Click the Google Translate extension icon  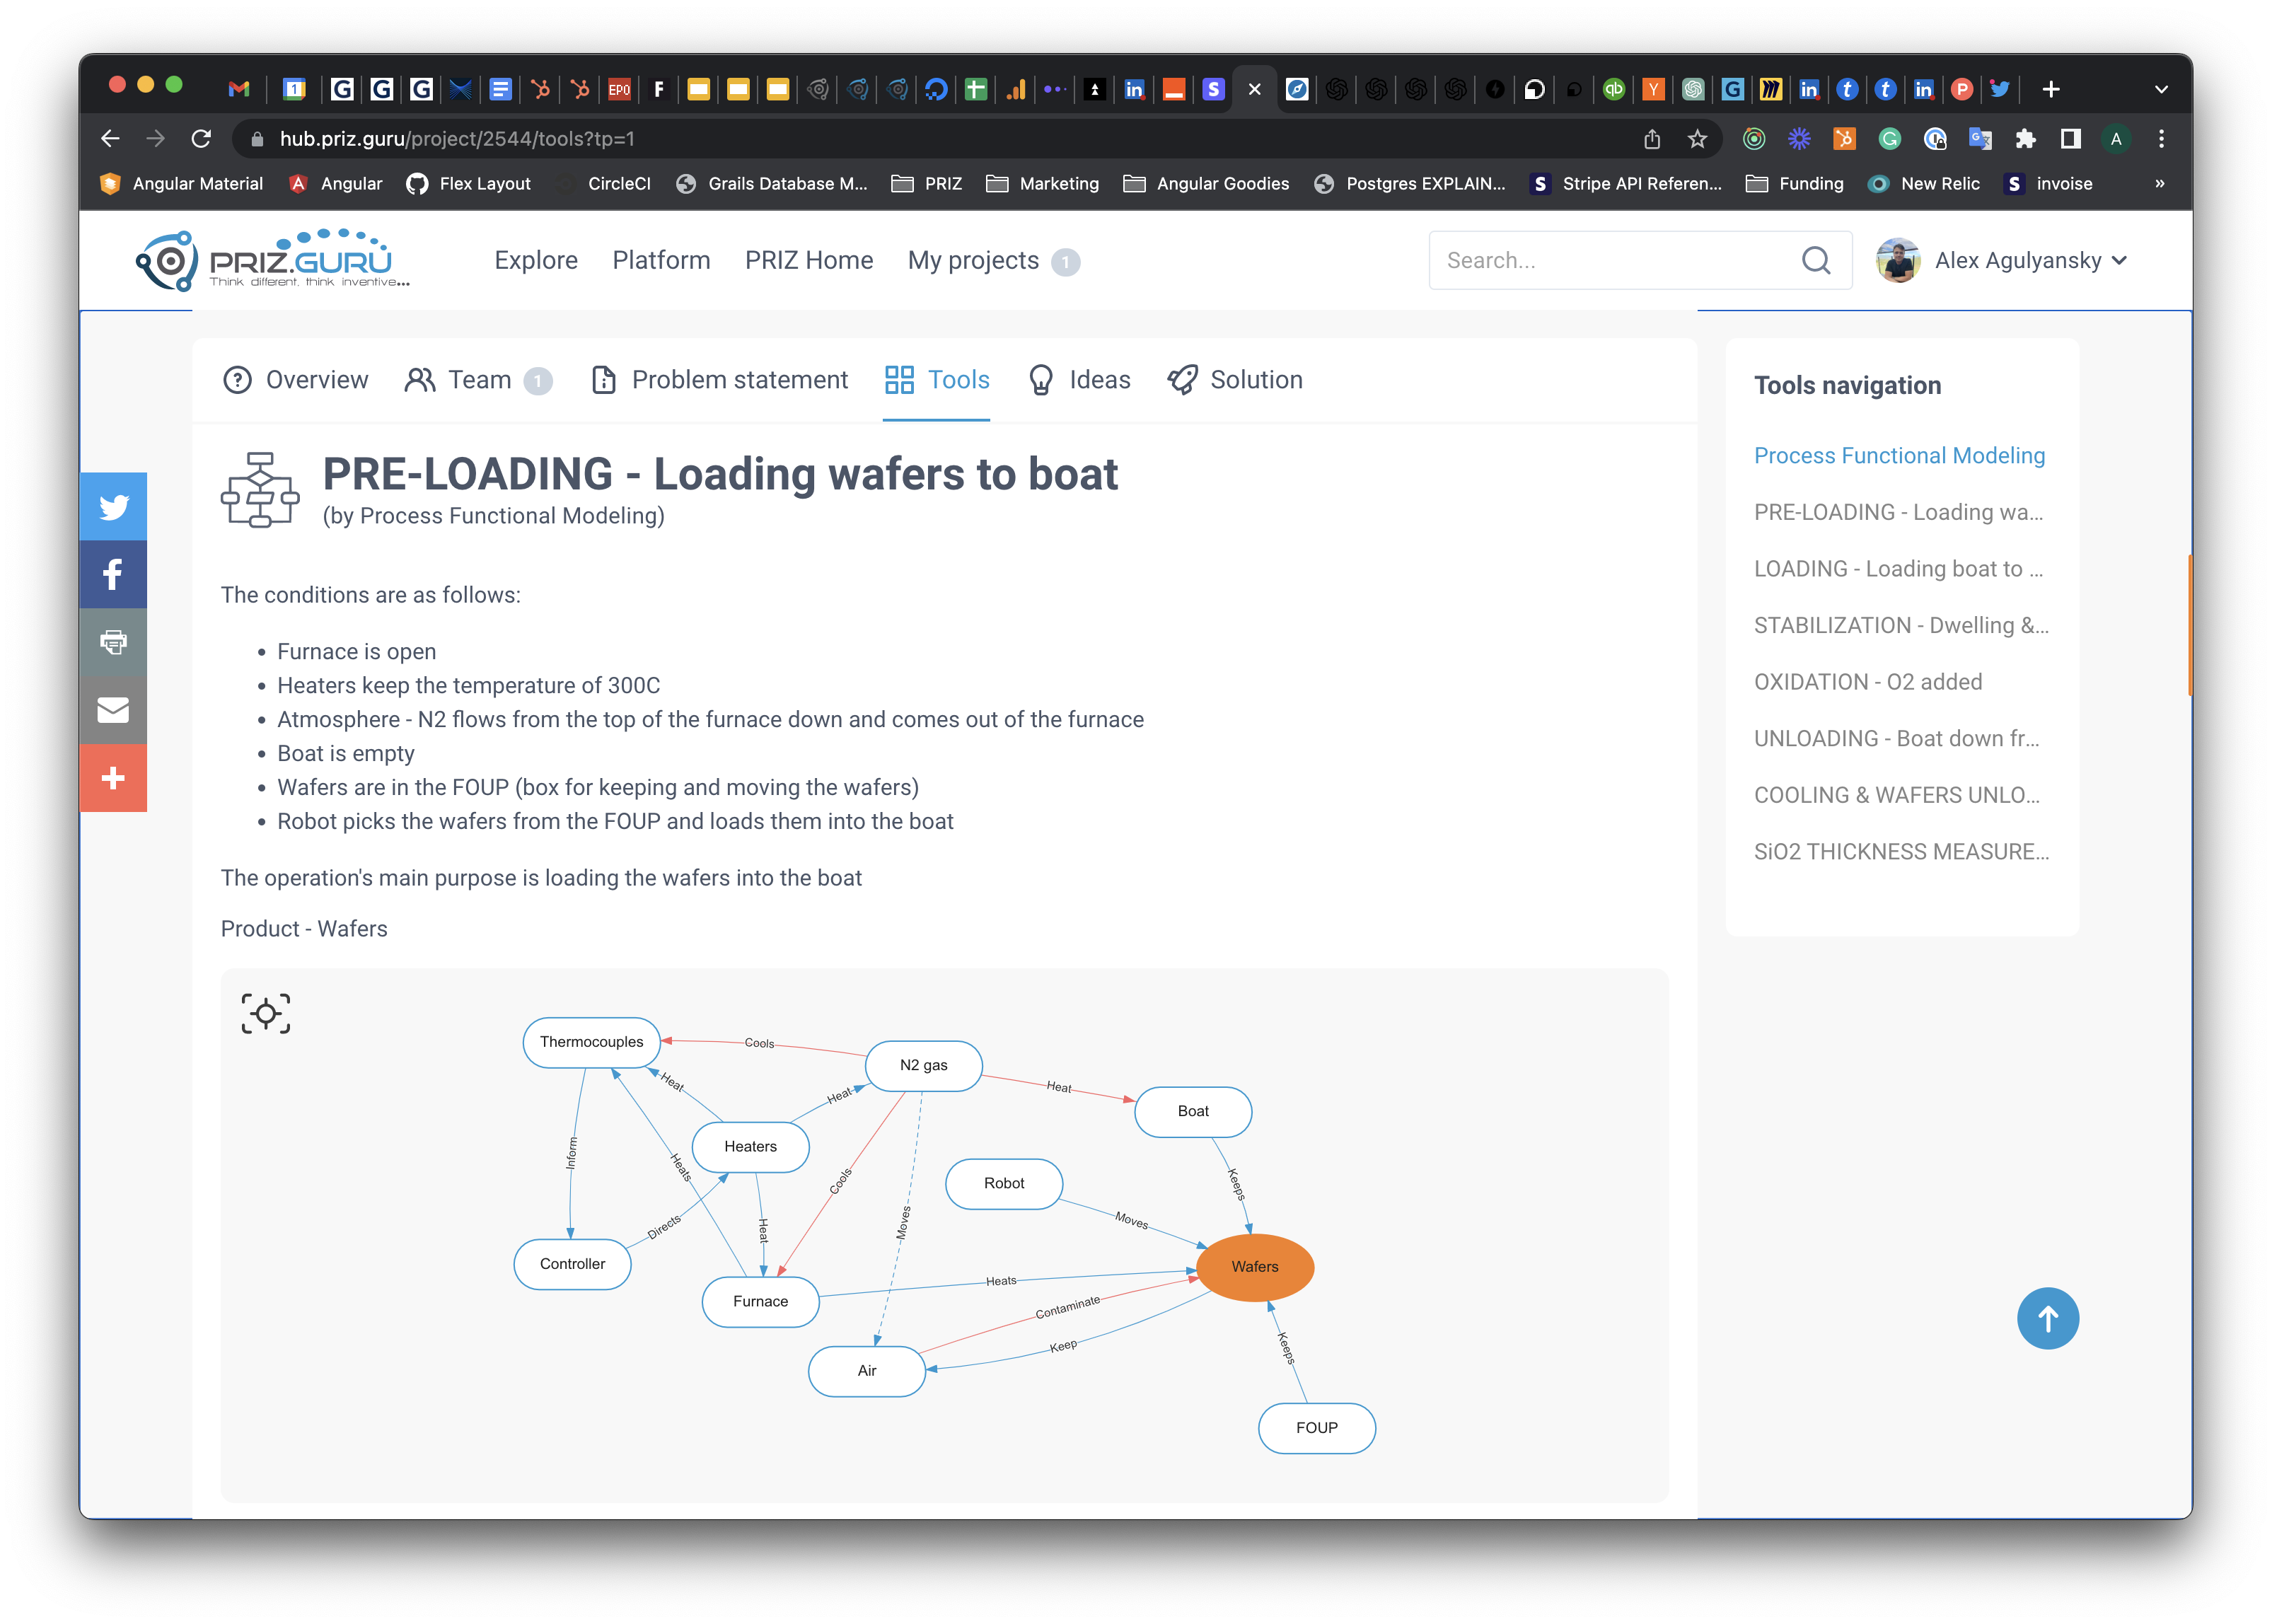tap(1980, 139)
